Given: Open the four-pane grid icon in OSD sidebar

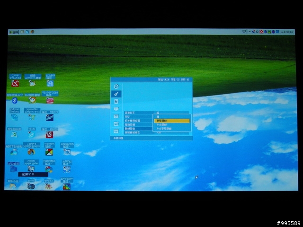Looking at the screenshot, I should tap(116, 116).
